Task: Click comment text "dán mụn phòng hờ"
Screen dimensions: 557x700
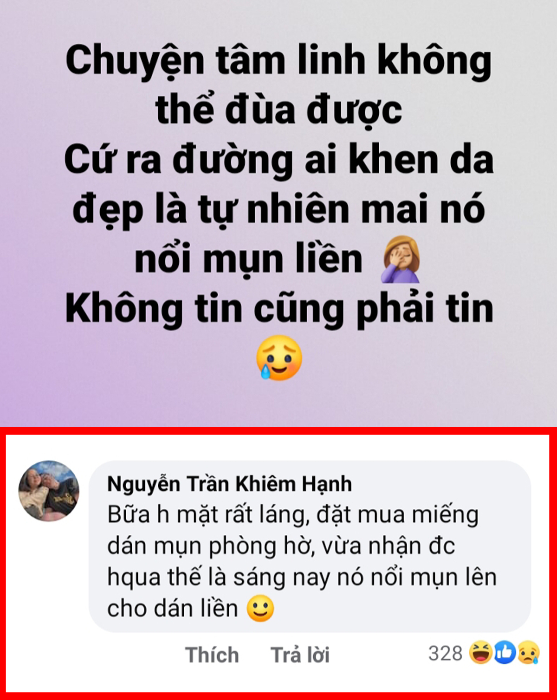Action: (212, 546)
